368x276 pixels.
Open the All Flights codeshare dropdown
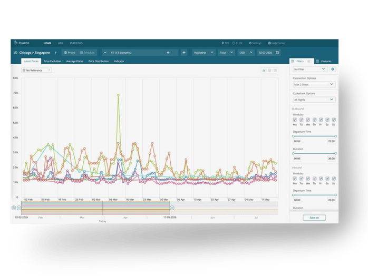314,100
